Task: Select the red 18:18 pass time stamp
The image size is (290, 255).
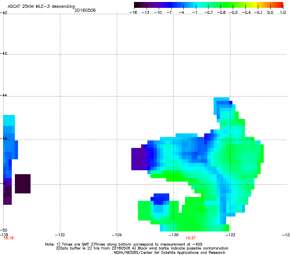Action: (x=9, y=238)
